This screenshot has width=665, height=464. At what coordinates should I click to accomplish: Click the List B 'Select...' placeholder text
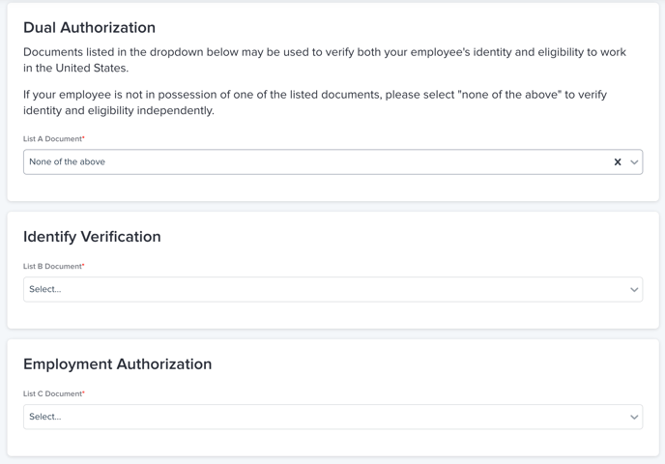click(45, 290)
